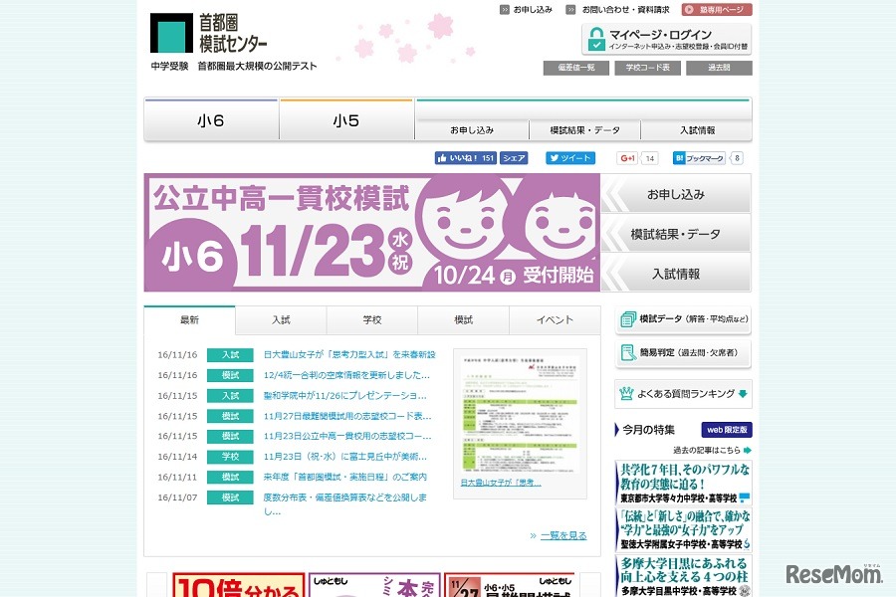
Task: Click the Facebook シェア button
Action: pyautogui.click(x=514, y=158)
